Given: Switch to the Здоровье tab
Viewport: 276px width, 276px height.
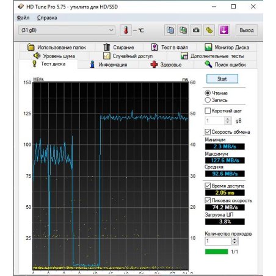Looking at the screenshot, I should point(166,65).
